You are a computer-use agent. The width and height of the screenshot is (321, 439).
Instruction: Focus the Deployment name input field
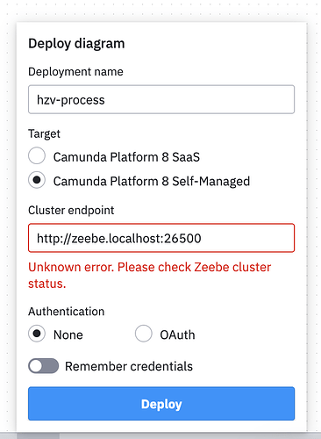pyautogui.click(x=161, y=99)
